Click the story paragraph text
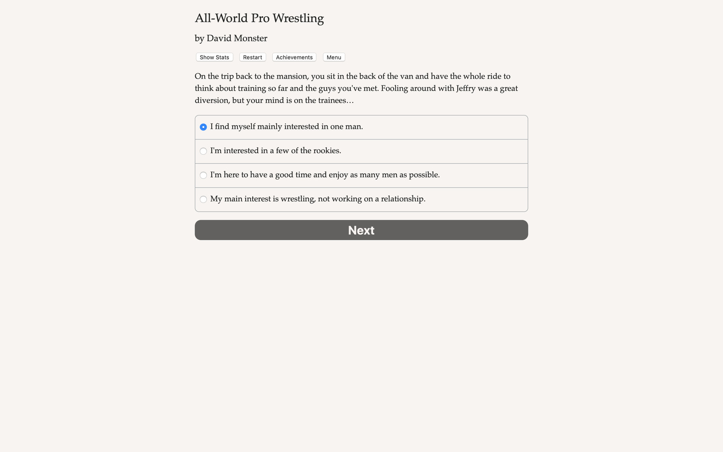The image size is (723, 452). [x=356, y=88]
